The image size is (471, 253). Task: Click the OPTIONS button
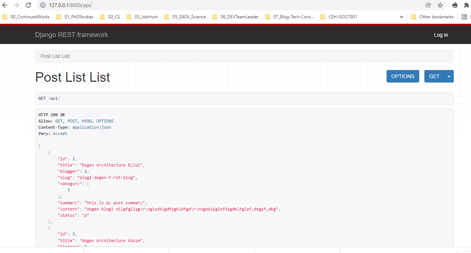(x=403, y=76)
